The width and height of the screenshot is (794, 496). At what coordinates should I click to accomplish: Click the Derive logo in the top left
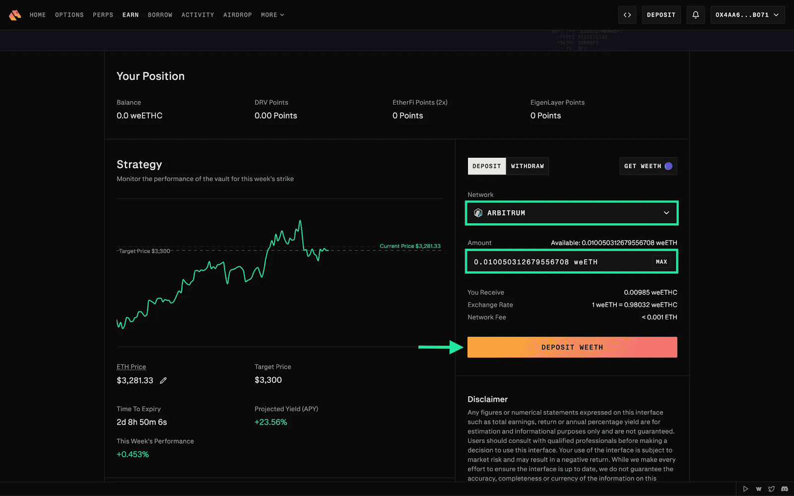point(15,15)
